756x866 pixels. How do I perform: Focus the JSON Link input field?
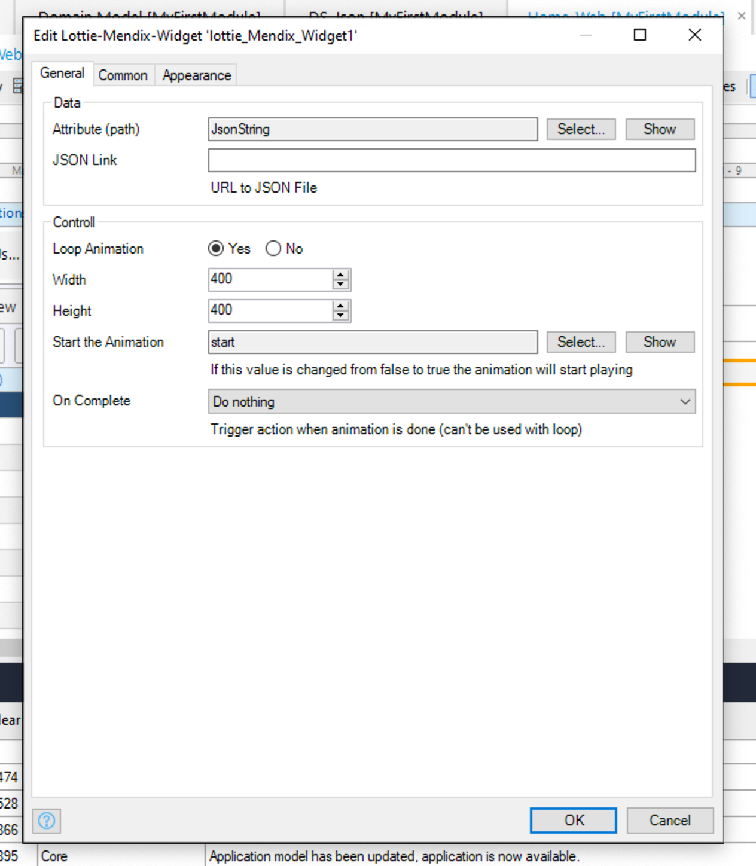coord(452,160)
